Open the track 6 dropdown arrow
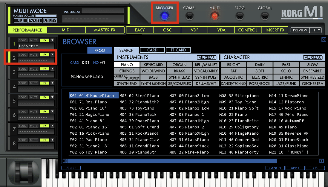 coord(53,111)
